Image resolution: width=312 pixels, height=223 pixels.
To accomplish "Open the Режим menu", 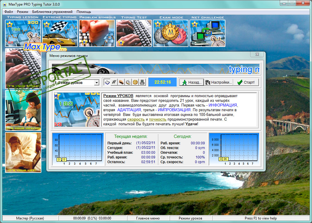I will point(23,12).
